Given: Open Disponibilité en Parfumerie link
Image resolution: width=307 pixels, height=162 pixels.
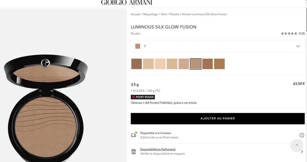Looking at the screenshot, I should click(158, 149).
